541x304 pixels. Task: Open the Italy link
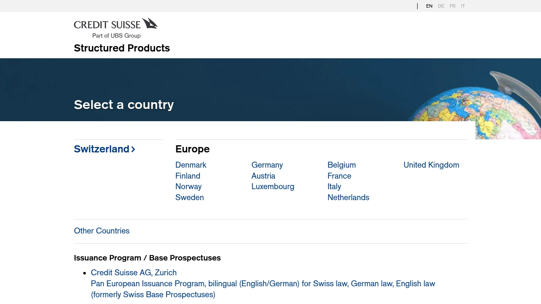[334, 187]
